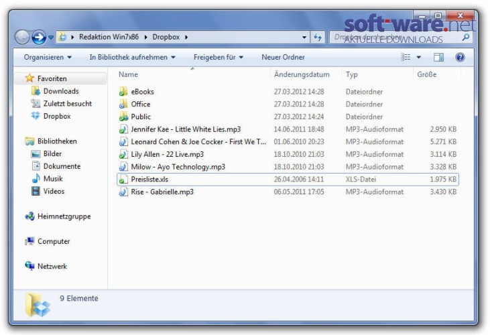Select Netzwerk in the navigation pane

pos(52,266)
